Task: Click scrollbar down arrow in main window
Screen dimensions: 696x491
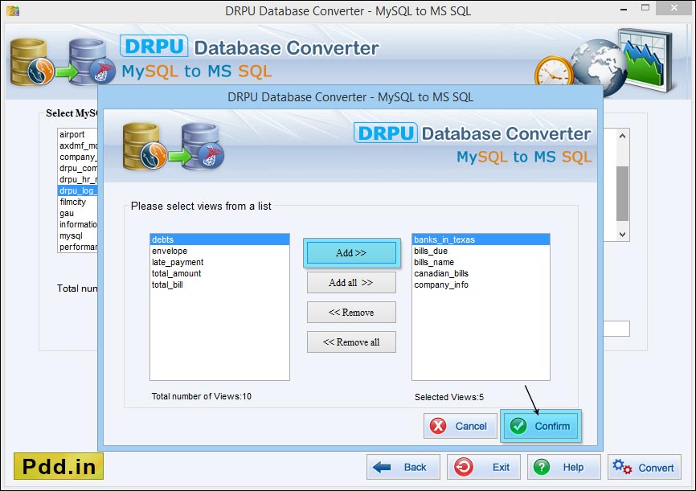Action: pos(622,235)
